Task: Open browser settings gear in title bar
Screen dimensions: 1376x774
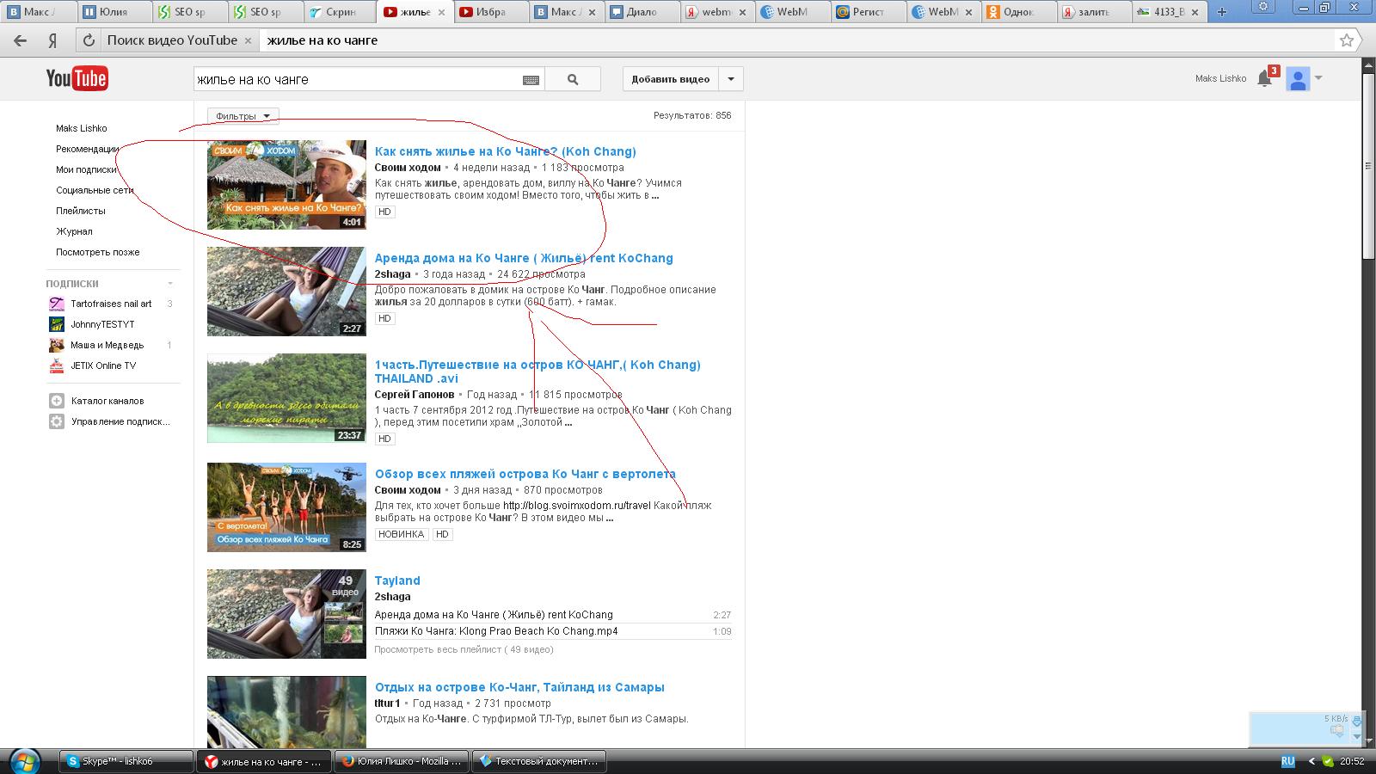Action: click(1263, 7)
